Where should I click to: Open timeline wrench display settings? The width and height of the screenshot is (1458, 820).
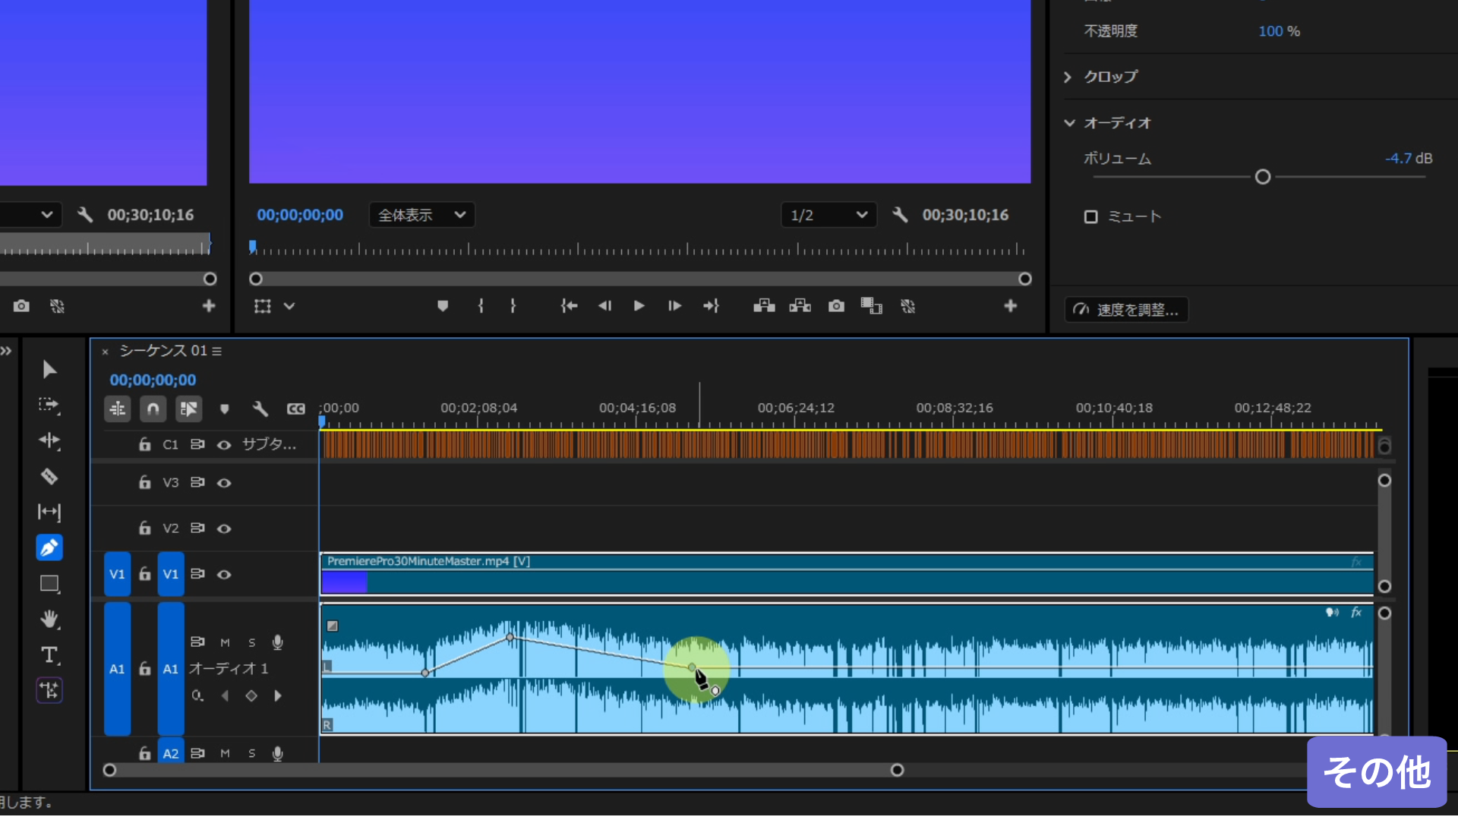(x=260, y=409)
